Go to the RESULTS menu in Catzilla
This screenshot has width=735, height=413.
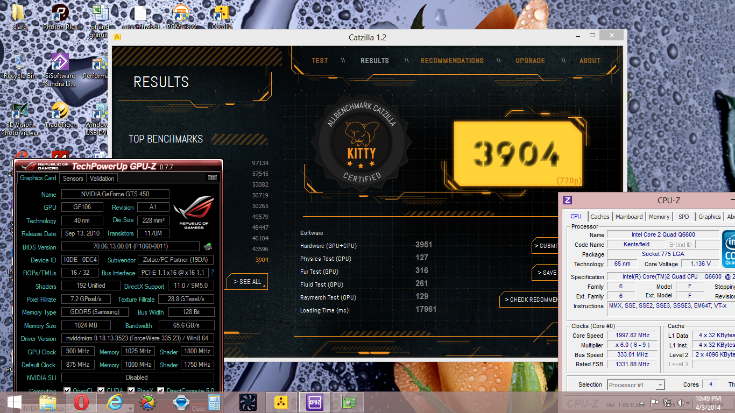pos(374,61)
